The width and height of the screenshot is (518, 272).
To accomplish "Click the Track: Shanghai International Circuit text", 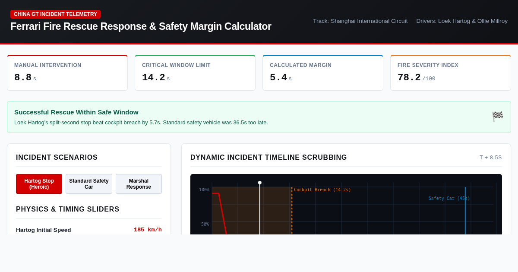I will tap(360, 21).
